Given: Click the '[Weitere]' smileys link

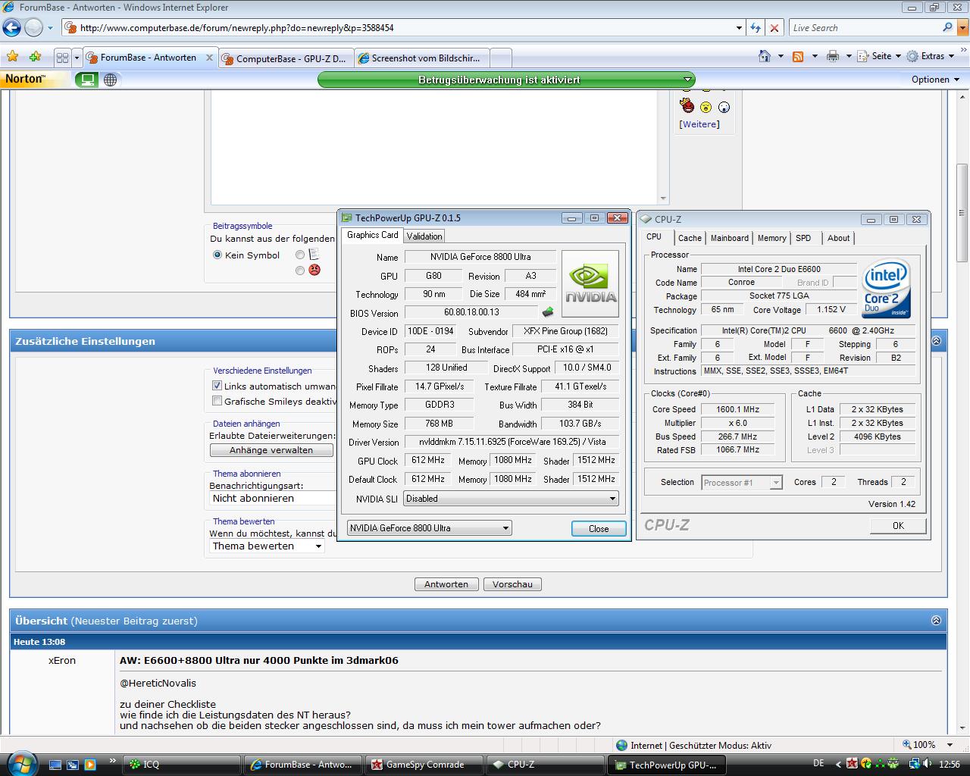Looking at the screenshot, I should 699,124.
